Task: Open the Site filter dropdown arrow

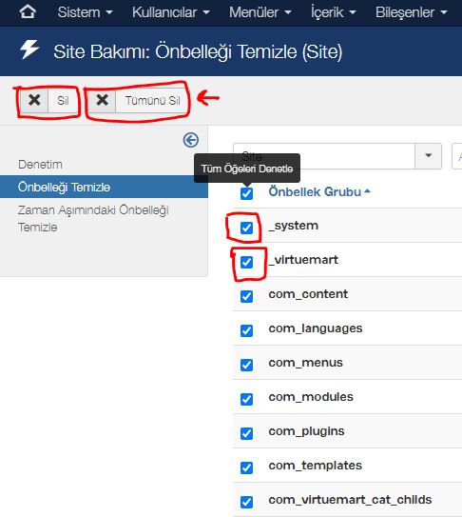Action: point(428,156)
